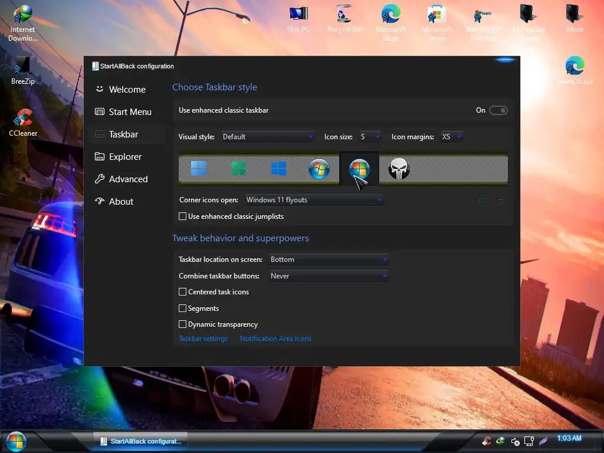Screen dimensions: 604x453
Task: Pick the Windows 10 flat logo start icon
Action: (x=278, y=169)
